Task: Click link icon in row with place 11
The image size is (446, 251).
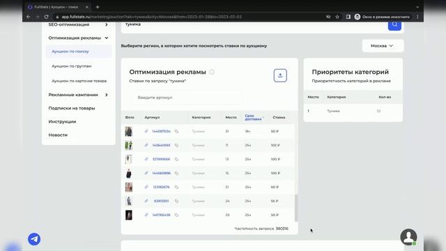Action: click(146, 145)
